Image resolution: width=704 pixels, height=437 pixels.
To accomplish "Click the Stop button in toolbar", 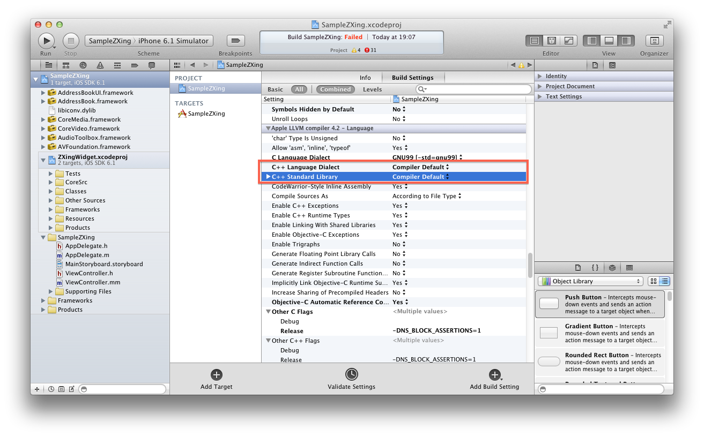I will [x=71, y=40].
